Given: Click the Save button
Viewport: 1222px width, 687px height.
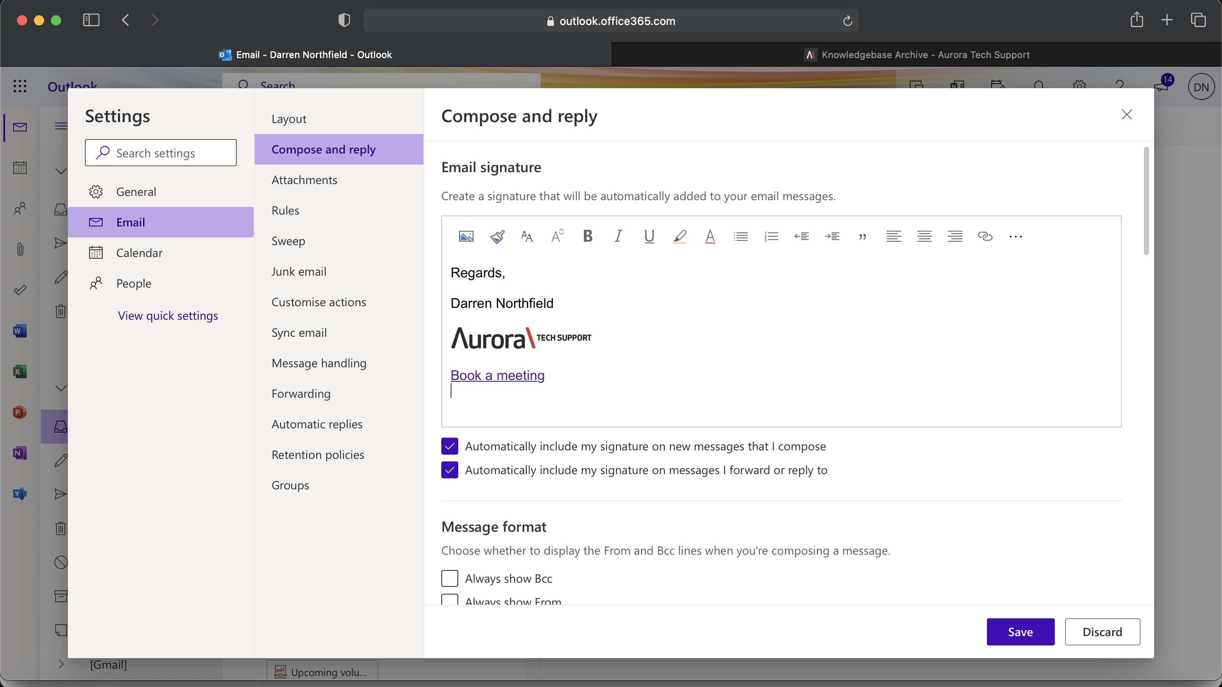Looking at the screenshot, I should point(1020,631).
